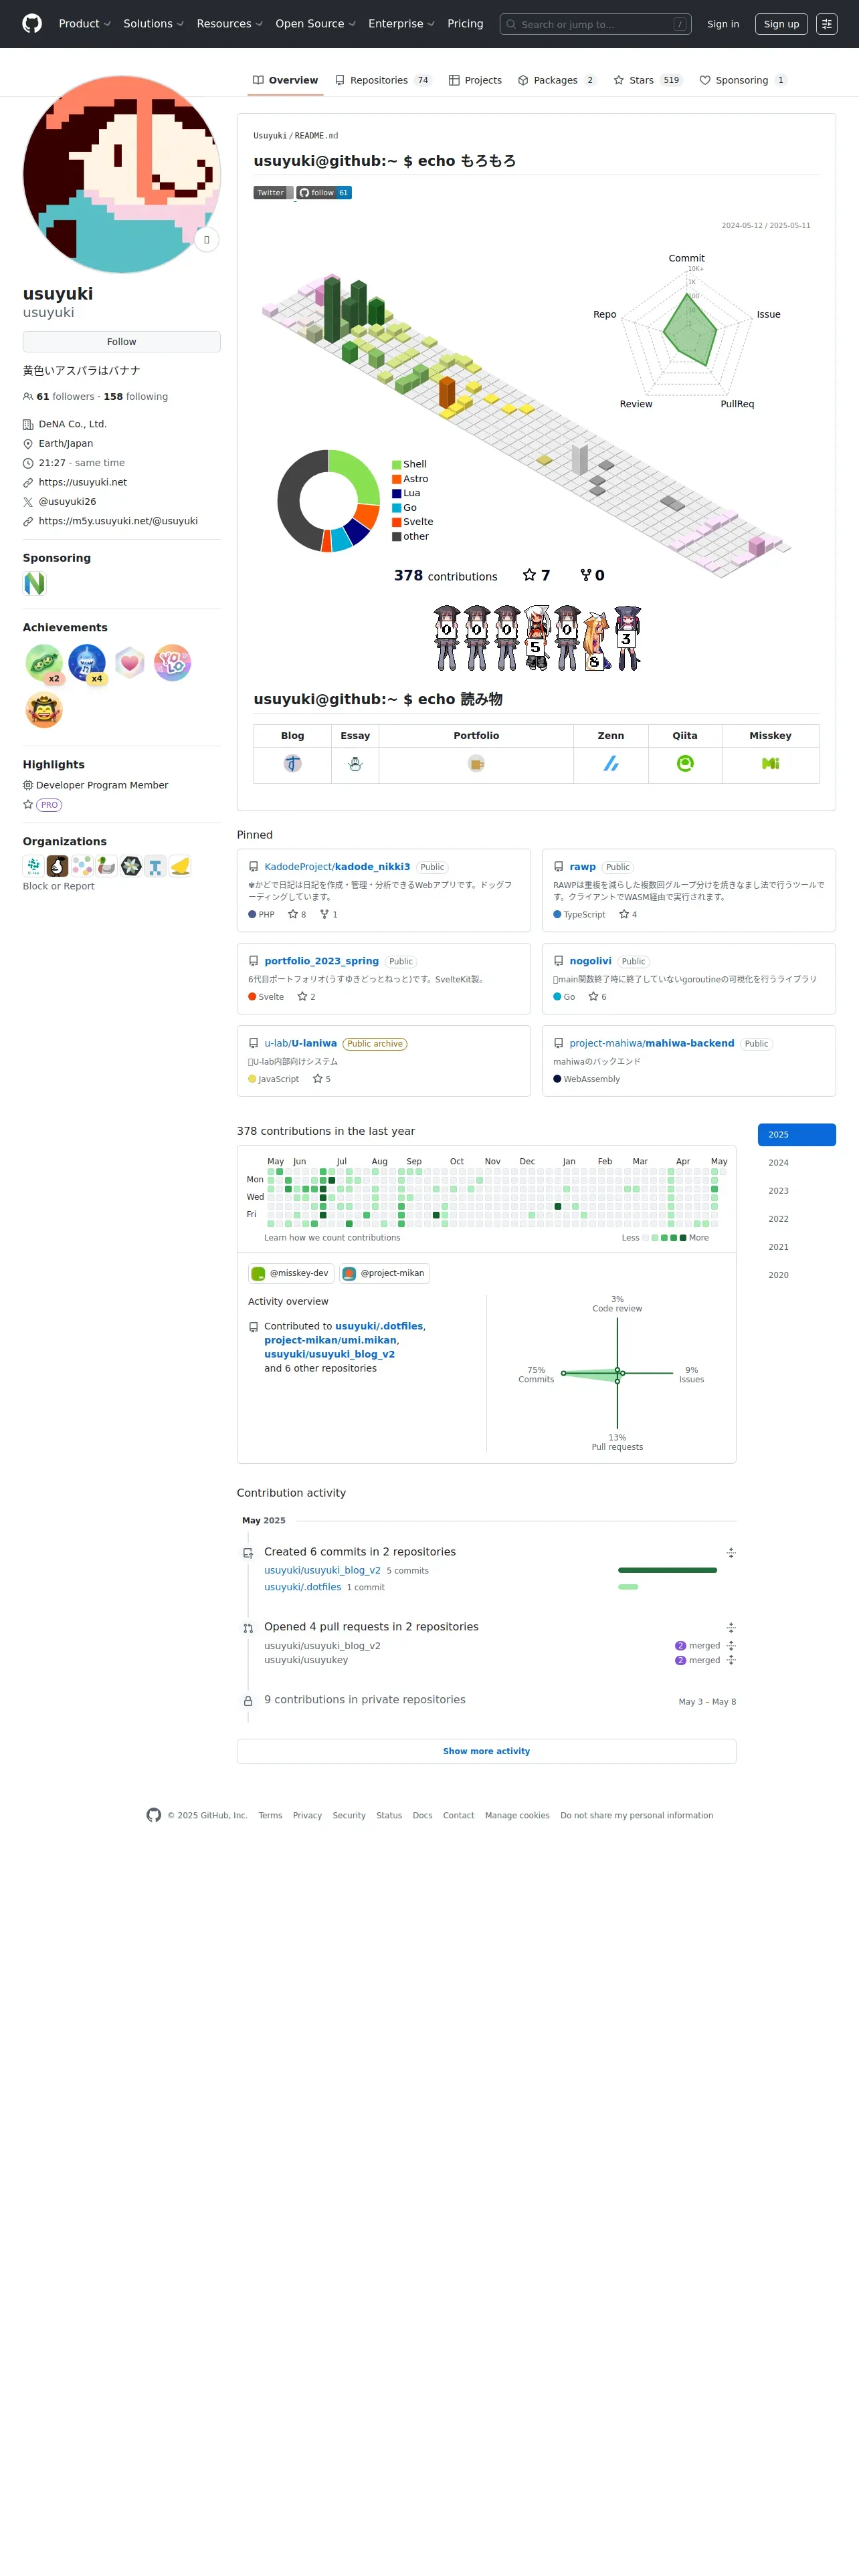Open the Pricing link in header
The width and height of the screenshot is (859, 2576).
[x=465, y=24]
